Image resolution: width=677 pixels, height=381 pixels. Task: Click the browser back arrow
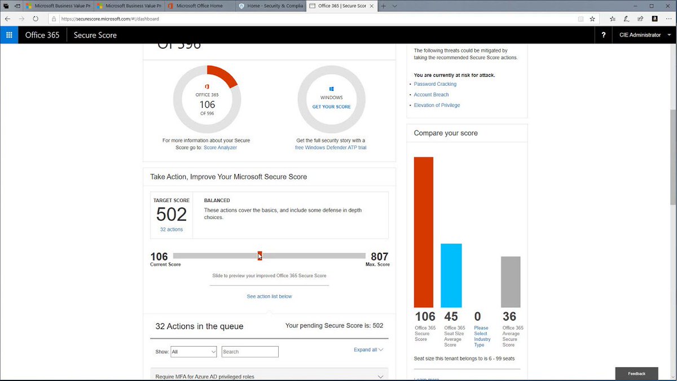coord(7,19)
